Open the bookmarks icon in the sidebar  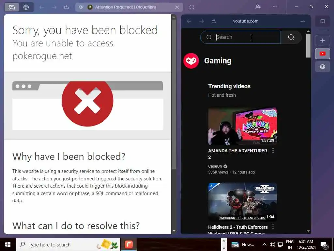tap(323, 21)
